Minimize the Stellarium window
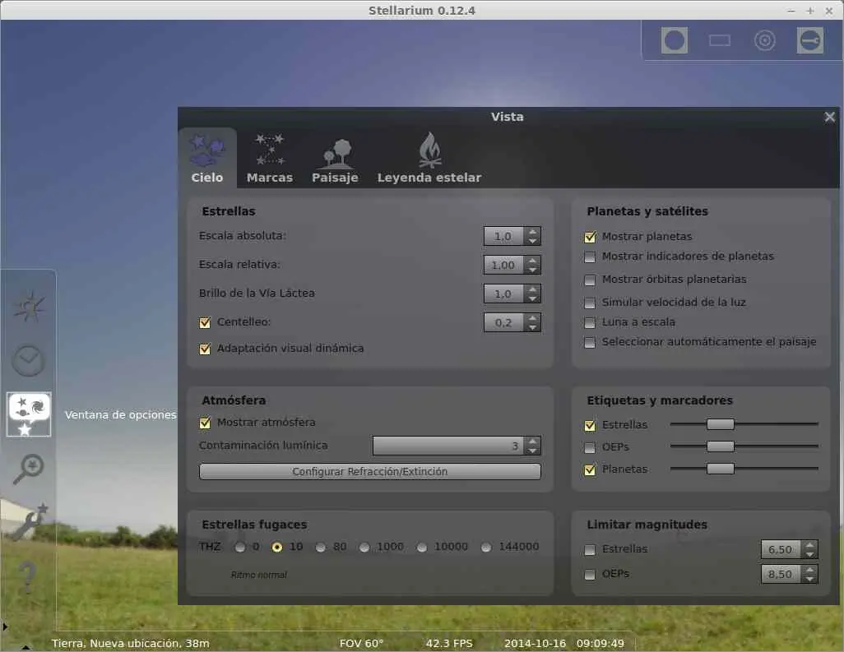Viewport: 844px width, 652px height. point(791,11)
